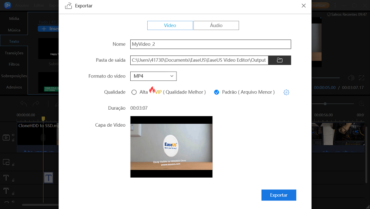The height and width of the screenshot is (209, 370).
Task: Click the timeline vertical scrollbar
Action: point(366,155)
